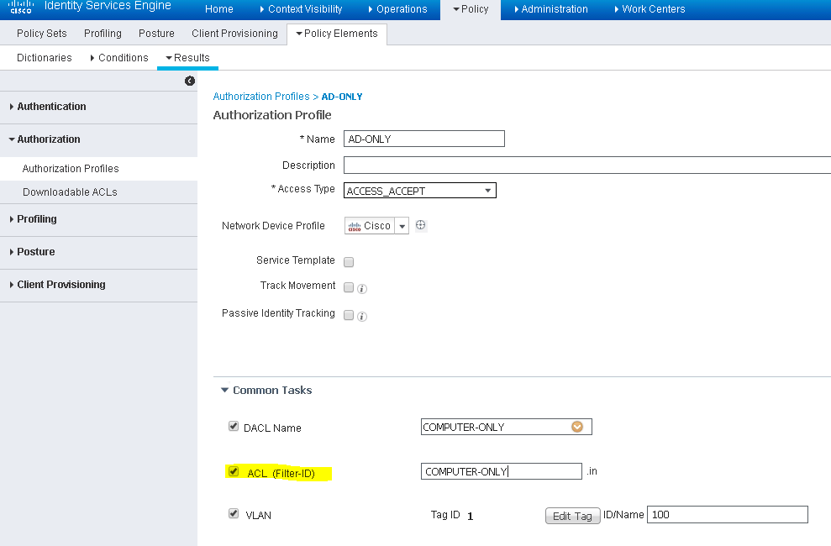Click the AD-ONLY breadcrumb text
Screen dimensions: 831x546
(x=342, y=97)
